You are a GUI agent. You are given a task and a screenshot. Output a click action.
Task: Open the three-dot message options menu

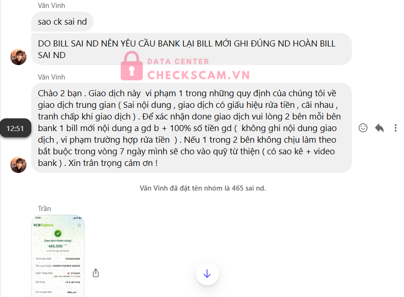point(396,128)
